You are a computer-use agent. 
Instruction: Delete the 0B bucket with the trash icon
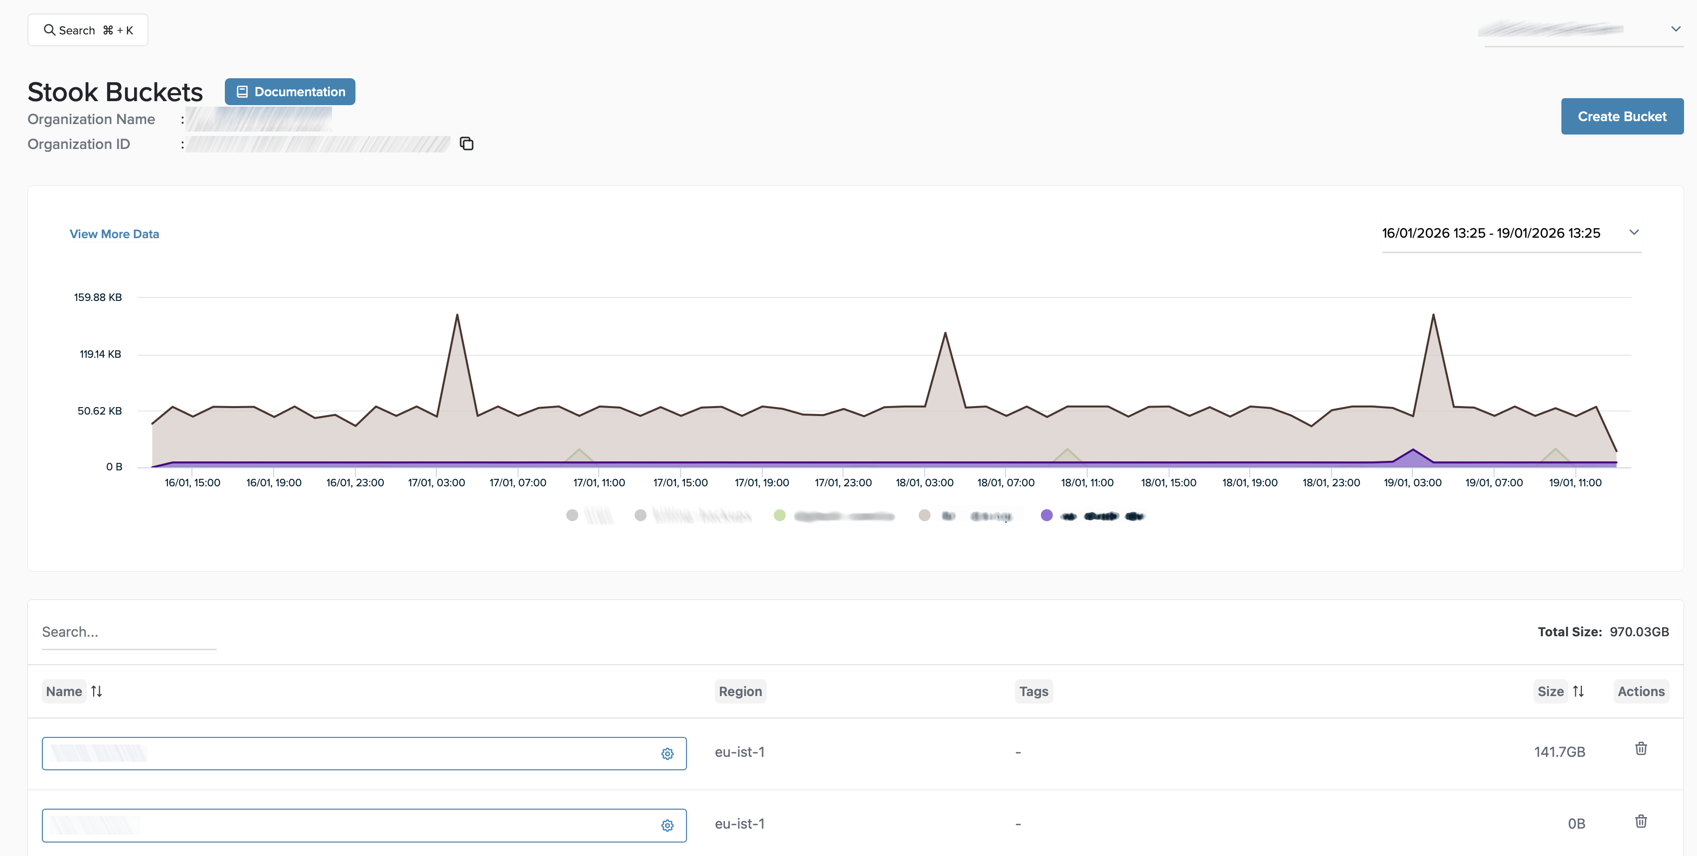click(x=1640, y=821)
